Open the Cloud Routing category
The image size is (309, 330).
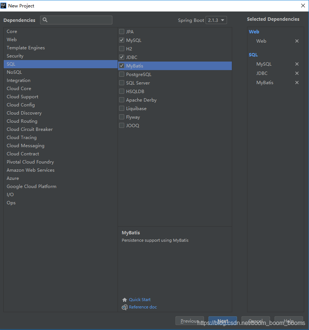point(60,121)
